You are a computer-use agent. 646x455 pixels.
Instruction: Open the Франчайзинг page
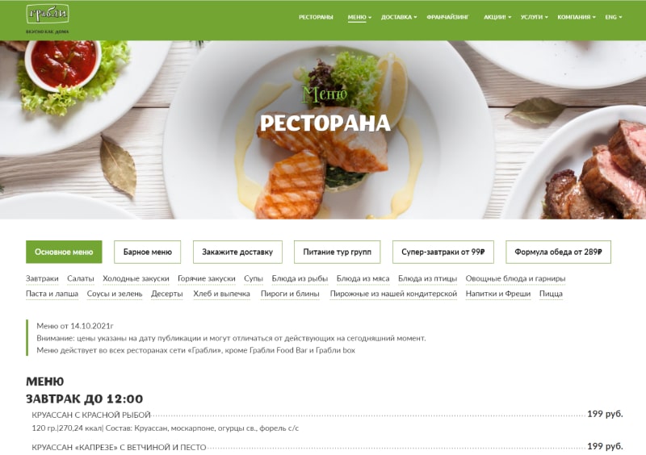[x=447, y=17]
